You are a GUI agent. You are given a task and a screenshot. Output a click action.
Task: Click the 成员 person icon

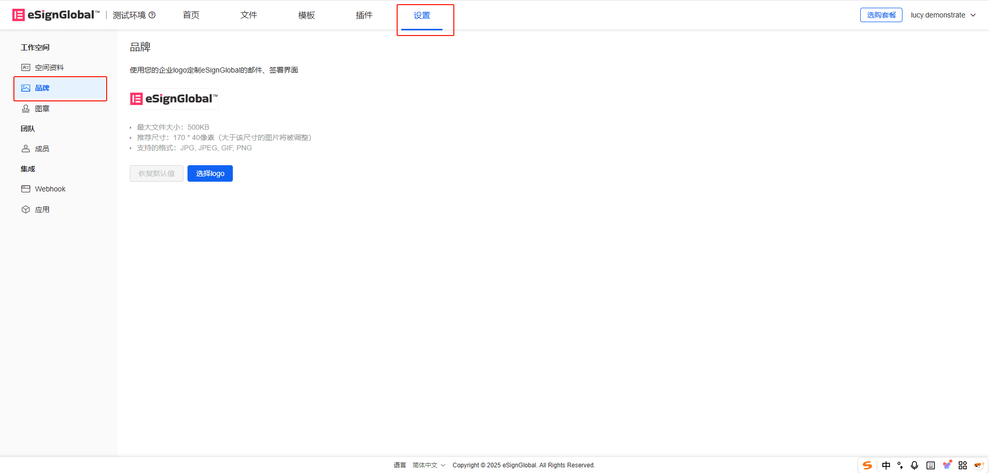(26, 149)
